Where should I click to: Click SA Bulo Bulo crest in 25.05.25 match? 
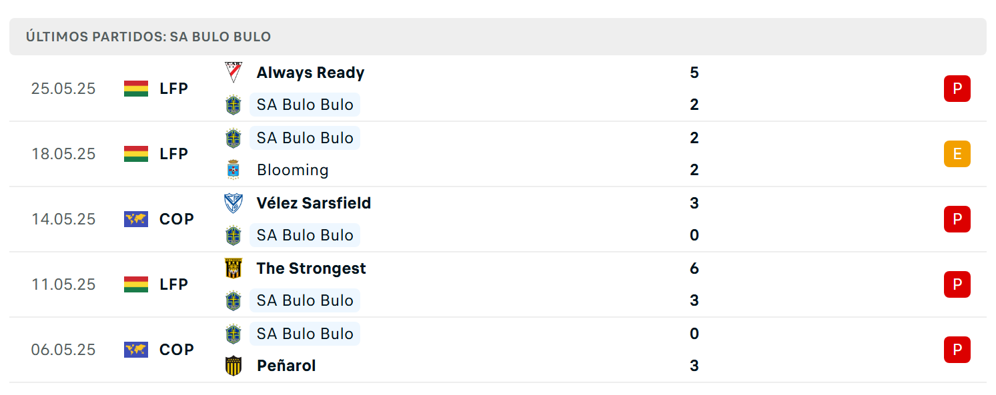233,105
